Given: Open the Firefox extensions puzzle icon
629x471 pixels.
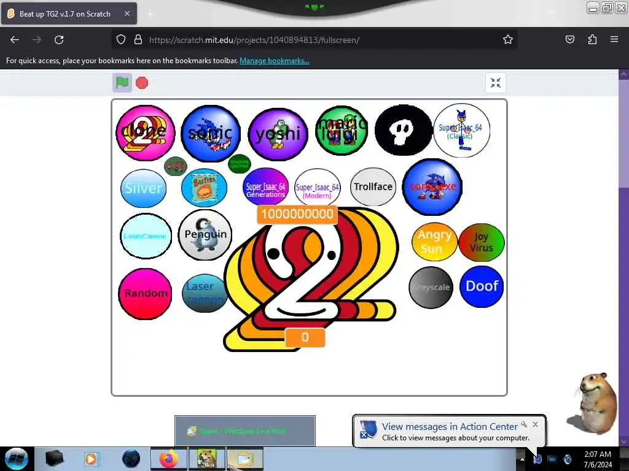Looking at the screenshot, I should click(592, 40).
